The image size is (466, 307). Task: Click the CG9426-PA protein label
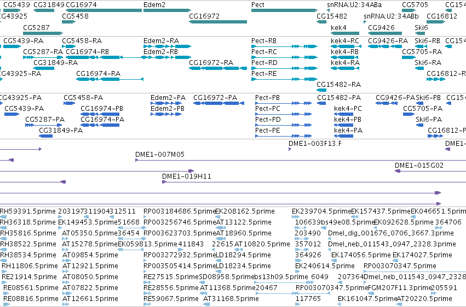[395, 97]
